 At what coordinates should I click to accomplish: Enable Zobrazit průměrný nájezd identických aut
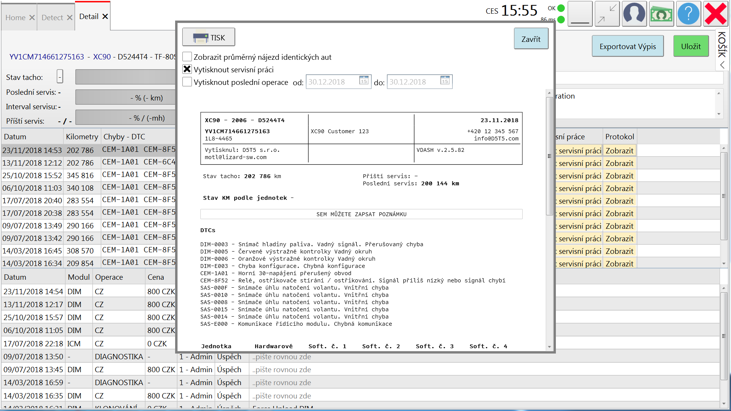click(187, 57)
